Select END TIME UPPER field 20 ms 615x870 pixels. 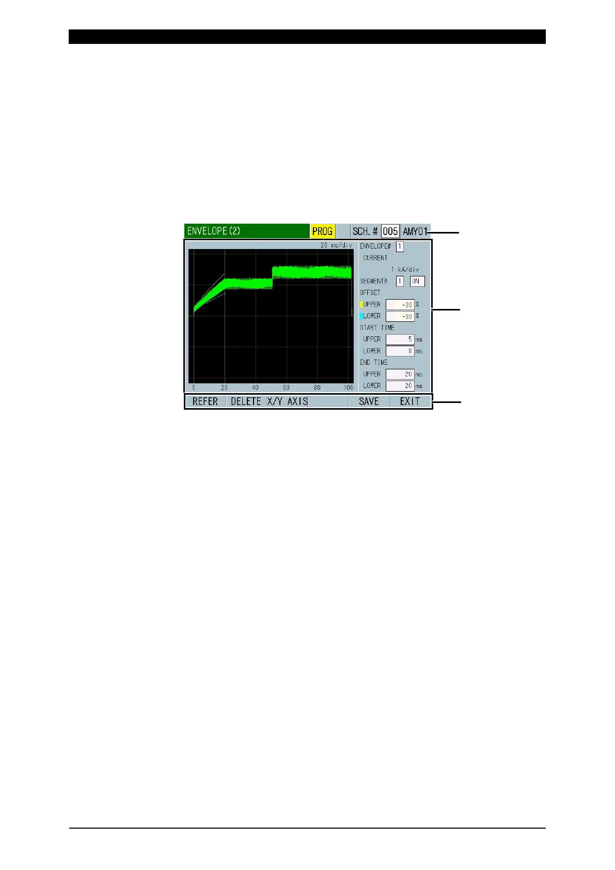point(400,374)
